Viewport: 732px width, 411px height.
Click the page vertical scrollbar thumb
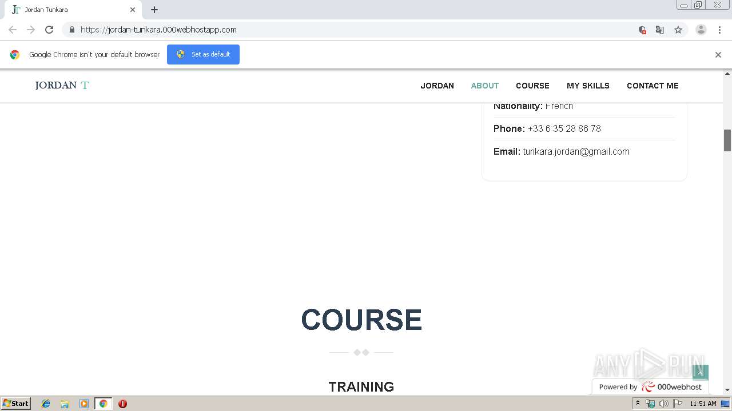click(x=727, y=140)
